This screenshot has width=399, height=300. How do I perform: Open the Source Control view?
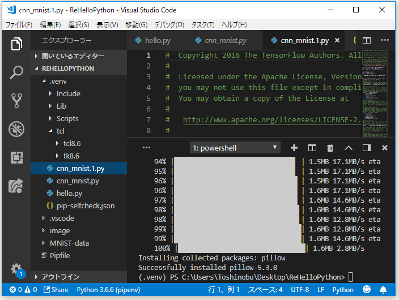16,101
